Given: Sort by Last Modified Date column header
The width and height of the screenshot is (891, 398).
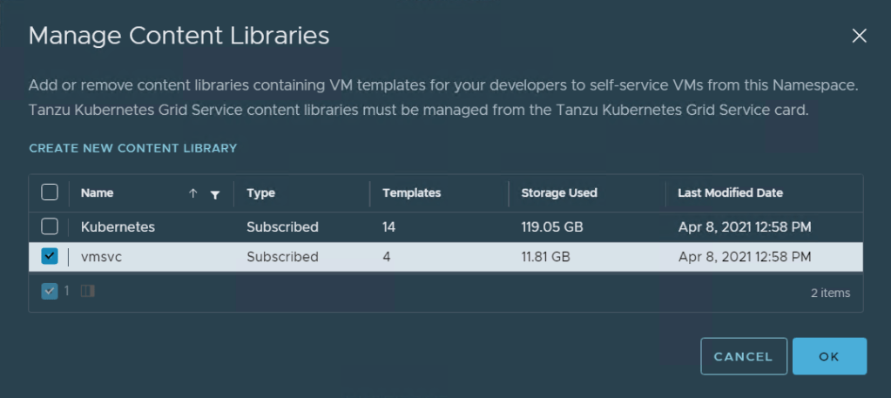Looking at the screenshot, I should point(730,193).
